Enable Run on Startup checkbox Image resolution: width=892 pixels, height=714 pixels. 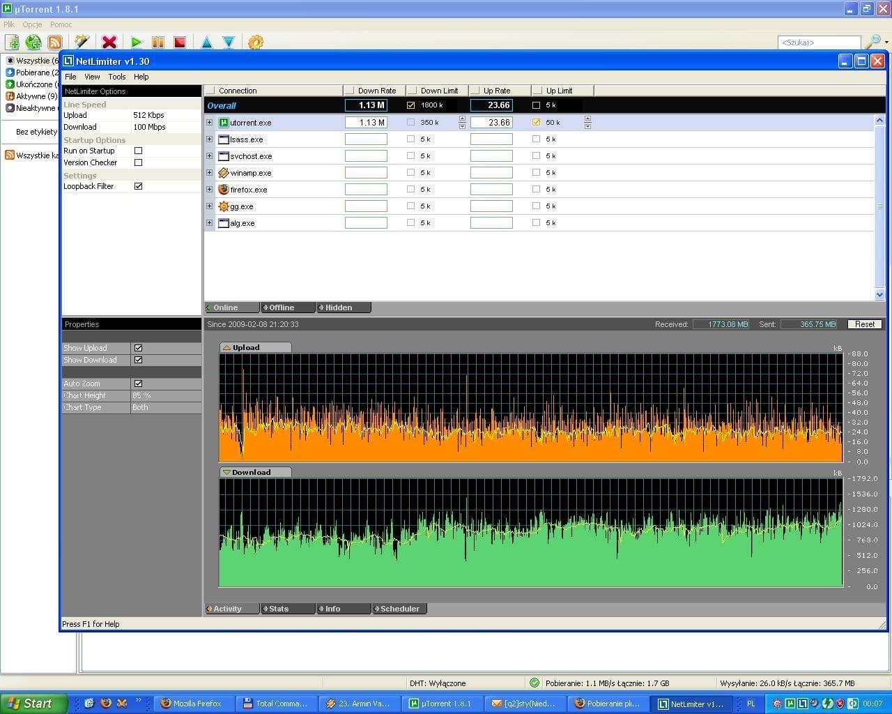pyautogui.click(x=138, y=151)
